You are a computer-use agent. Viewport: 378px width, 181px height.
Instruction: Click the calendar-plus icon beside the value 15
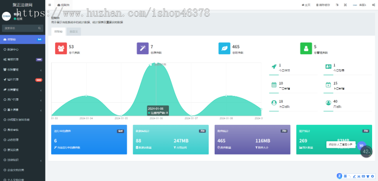tap(328, 85)
